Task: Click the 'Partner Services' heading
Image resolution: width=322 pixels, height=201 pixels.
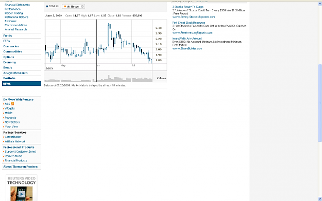Action: click(x=15, y=132)
